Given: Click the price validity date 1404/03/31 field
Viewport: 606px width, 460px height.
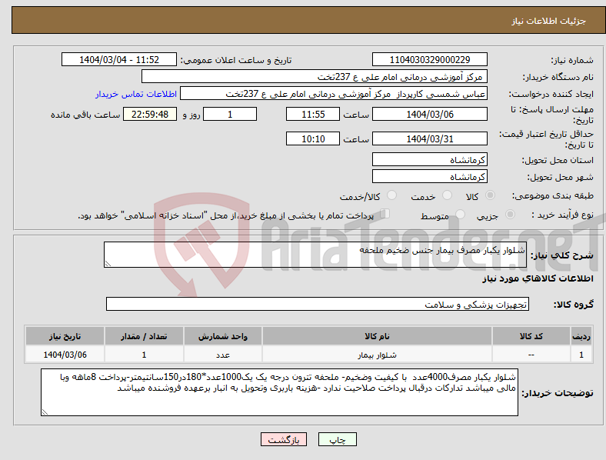Looking at the screenshot, I should pyautogui.click(x=430, y=138).
